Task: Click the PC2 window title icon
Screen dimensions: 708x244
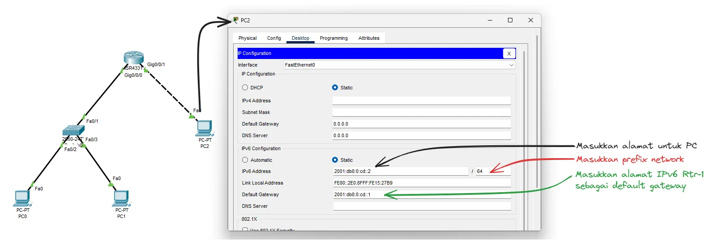Action: (x=236, y=20)
